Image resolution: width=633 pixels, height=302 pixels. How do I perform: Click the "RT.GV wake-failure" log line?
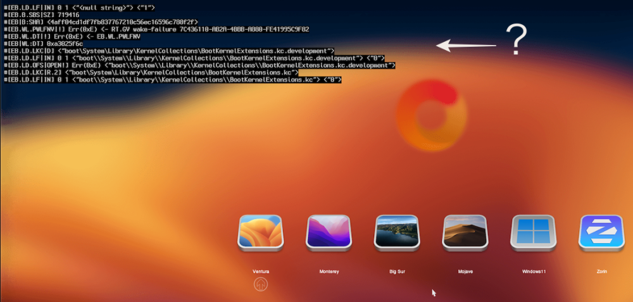point(156,29)
